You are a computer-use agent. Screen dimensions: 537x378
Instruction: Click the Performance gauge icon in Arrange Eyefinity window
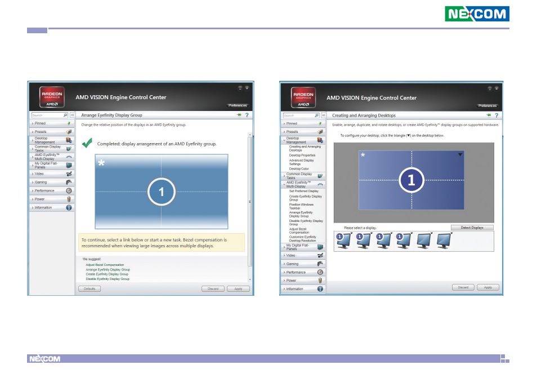[69, 190]
